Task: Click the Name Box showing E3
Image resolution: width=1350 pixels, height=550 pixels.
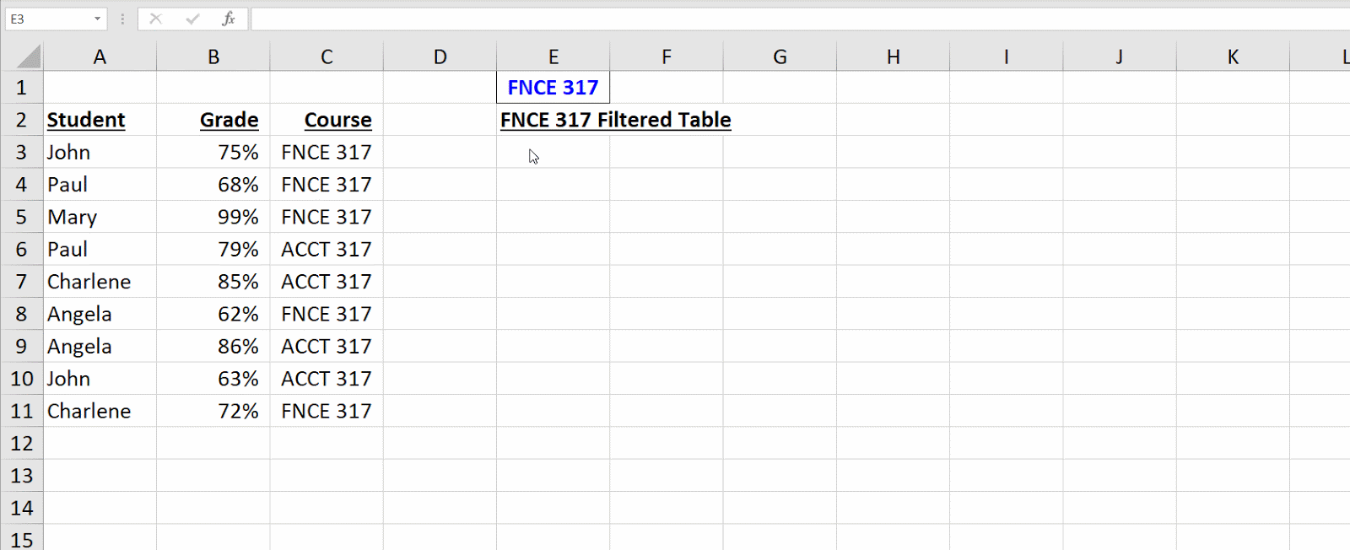Action: (x=46, y=19)
